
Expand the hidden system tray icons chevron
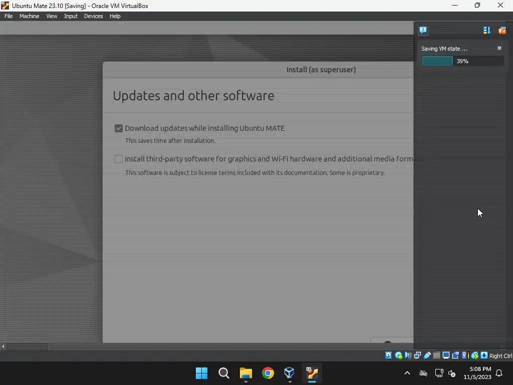click(x=407, y=373)
